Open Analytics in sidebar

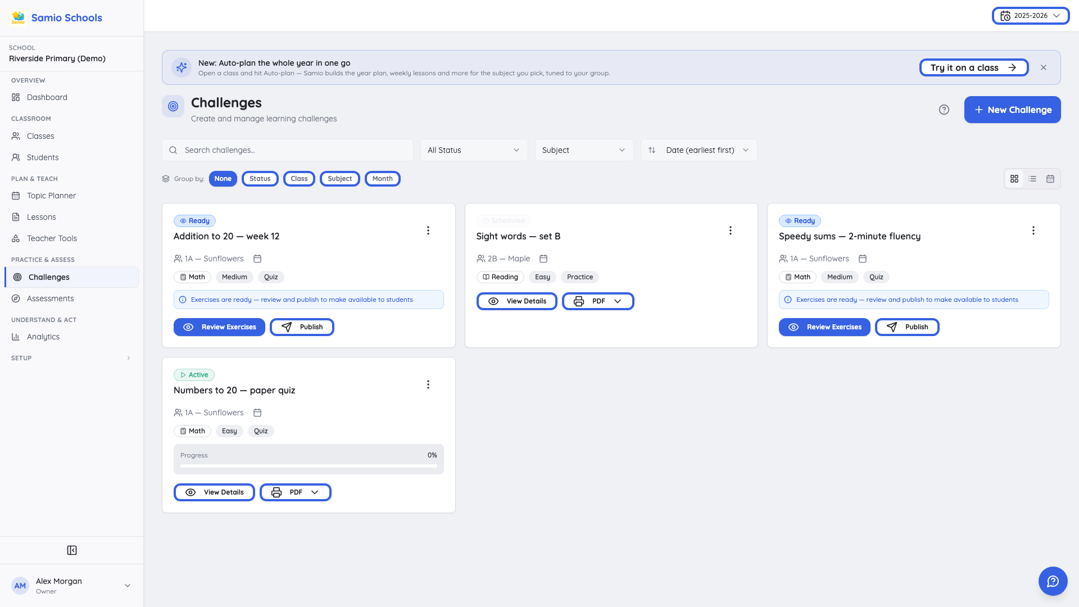pos(72,337)
